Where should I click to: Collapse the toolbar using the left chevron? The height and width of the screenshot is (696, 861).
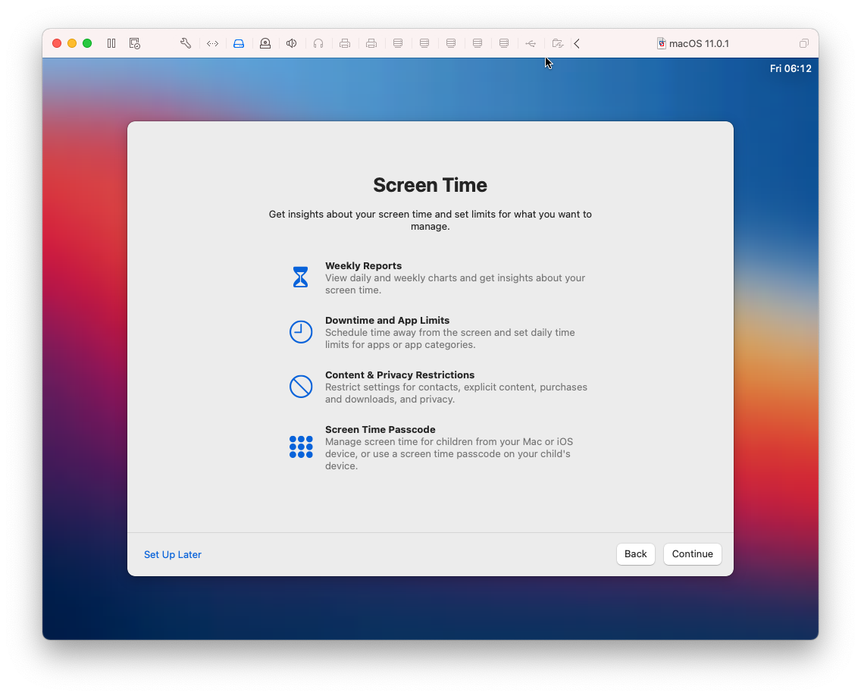pyautogui.click(x=577, y=43)
